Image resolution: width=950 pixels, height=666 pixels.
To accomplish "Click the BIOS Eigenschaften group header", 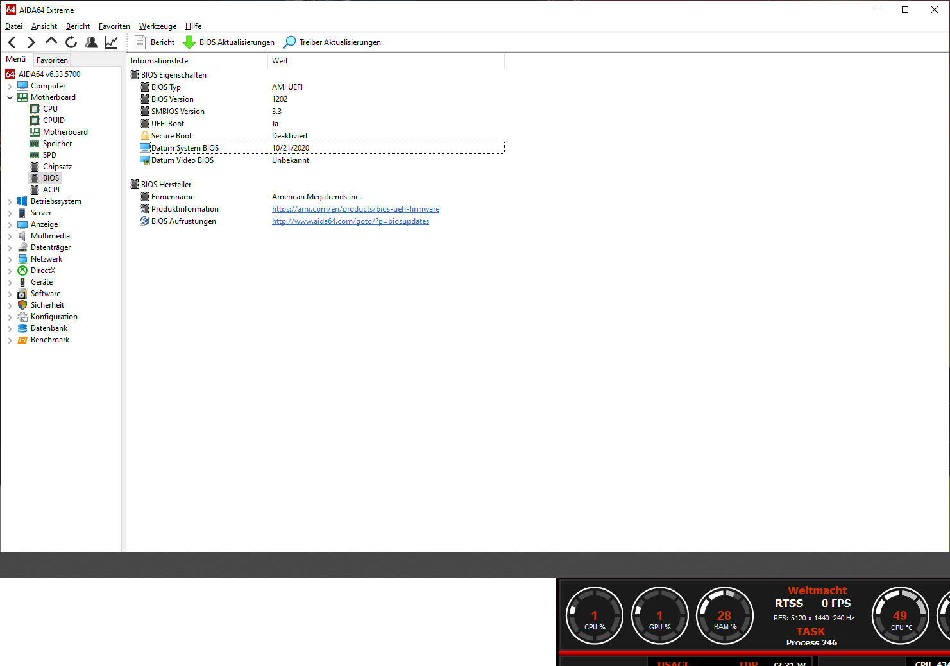I will (x=169, y=75).
